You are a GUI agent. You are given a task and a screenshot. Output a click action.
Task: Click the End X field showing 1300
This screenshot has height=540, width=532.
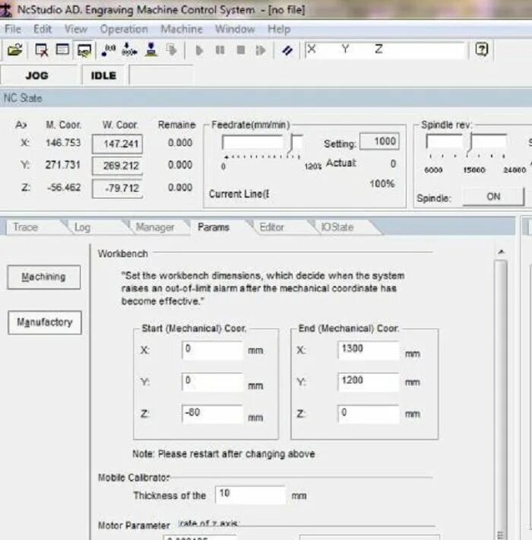pyautogui.click(x=368, y=350)
